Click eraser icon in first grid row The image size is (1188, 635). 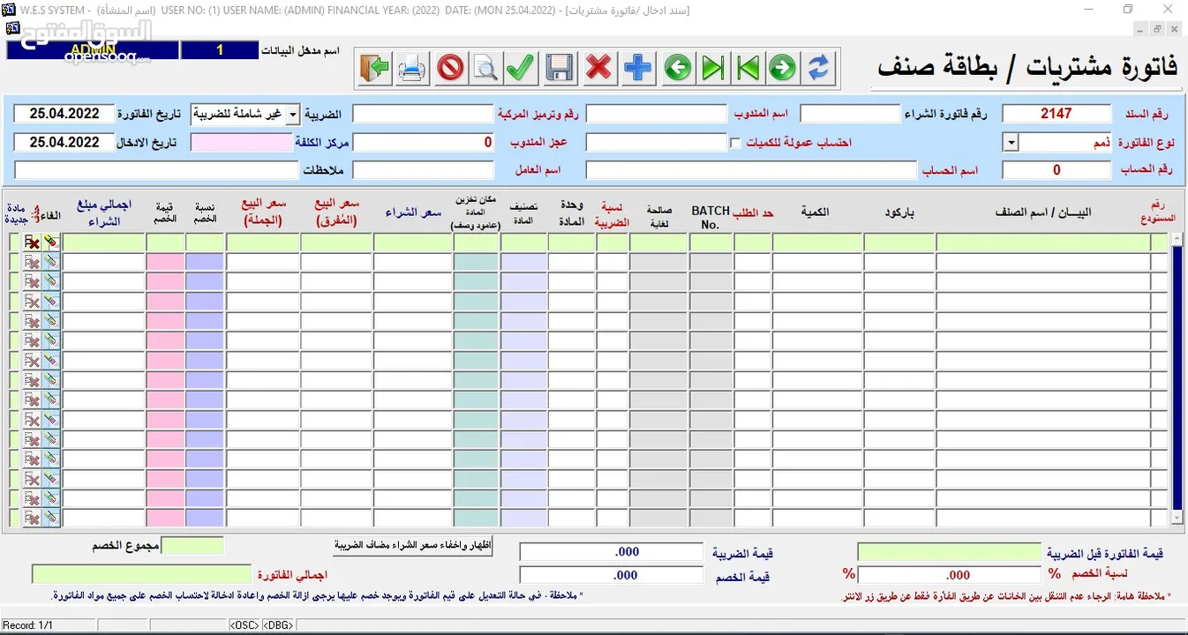pos(51,242)
